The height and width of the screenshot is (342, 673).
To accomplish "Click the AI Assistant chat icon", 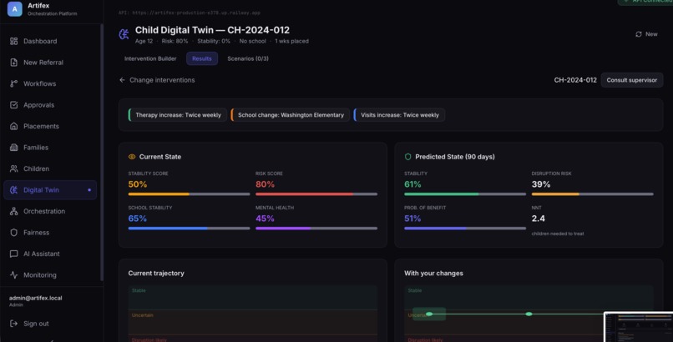I will pos(13,254).
